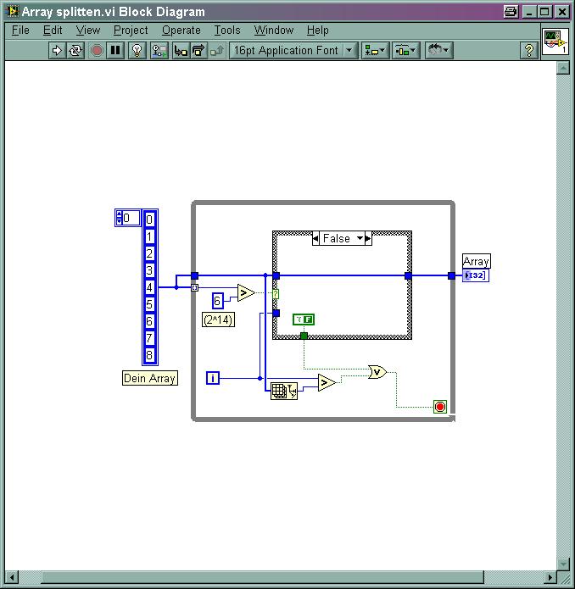The width and height of the screenshot is (575, 589).
Task: Open the View menu
Action: [x=88, y=30]
